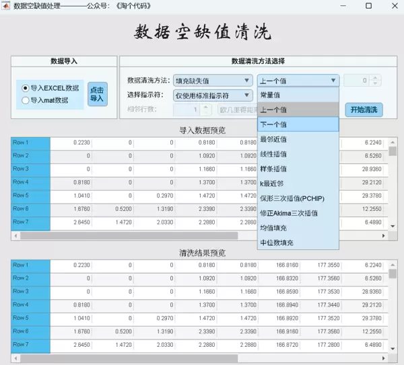This screenshot has height=365, width=404.
Task: Click down arrow of imported data preview scrollbar
Action: point(392,227)
